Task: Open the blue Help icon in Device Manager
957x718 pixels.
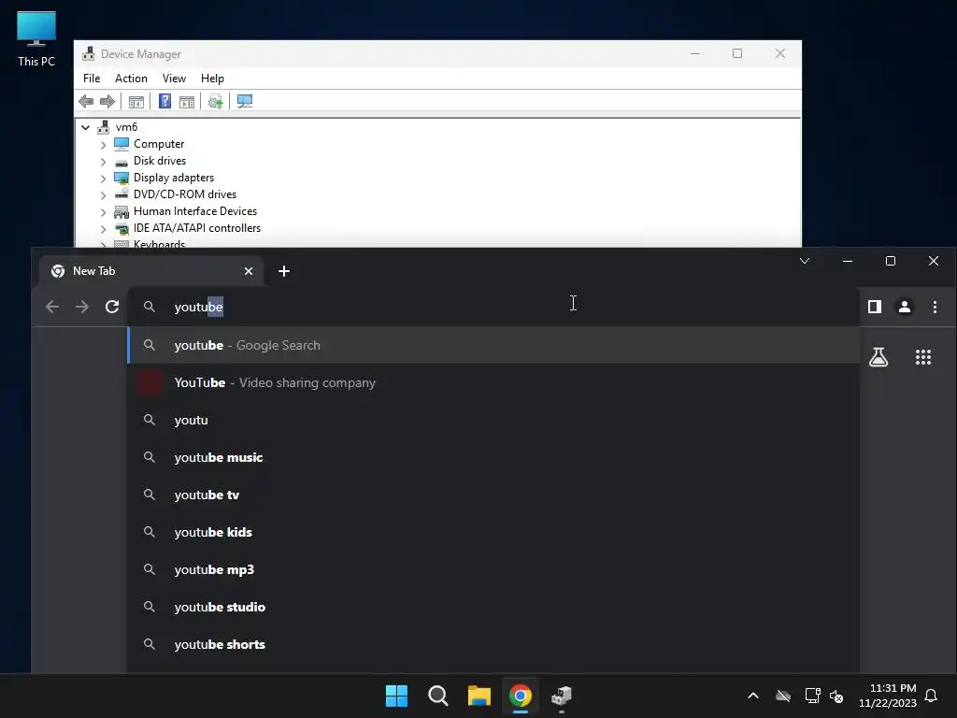Action: [x=164, y=101]
